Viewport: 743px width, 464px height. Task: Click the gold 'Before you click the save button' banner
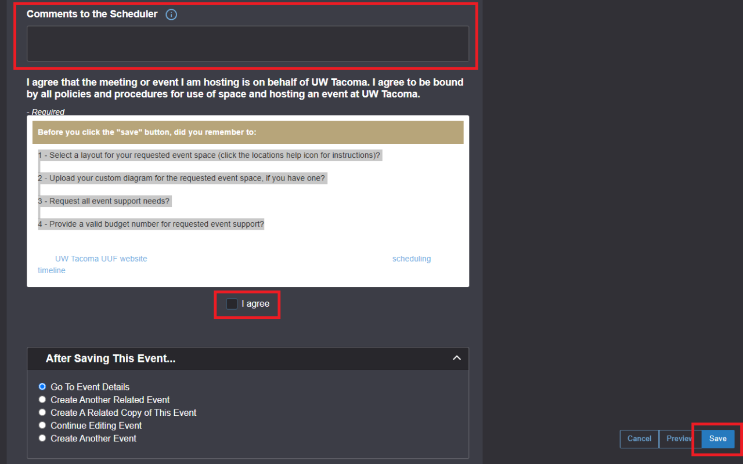pos(247,132)
